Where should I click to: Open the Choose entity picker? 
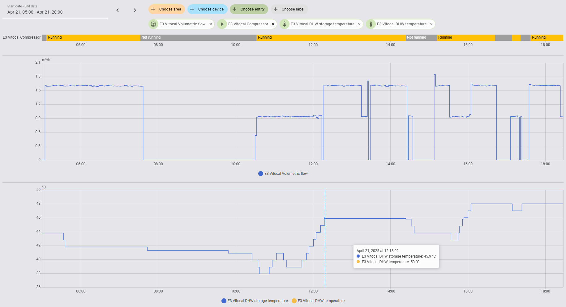[249, 9]
